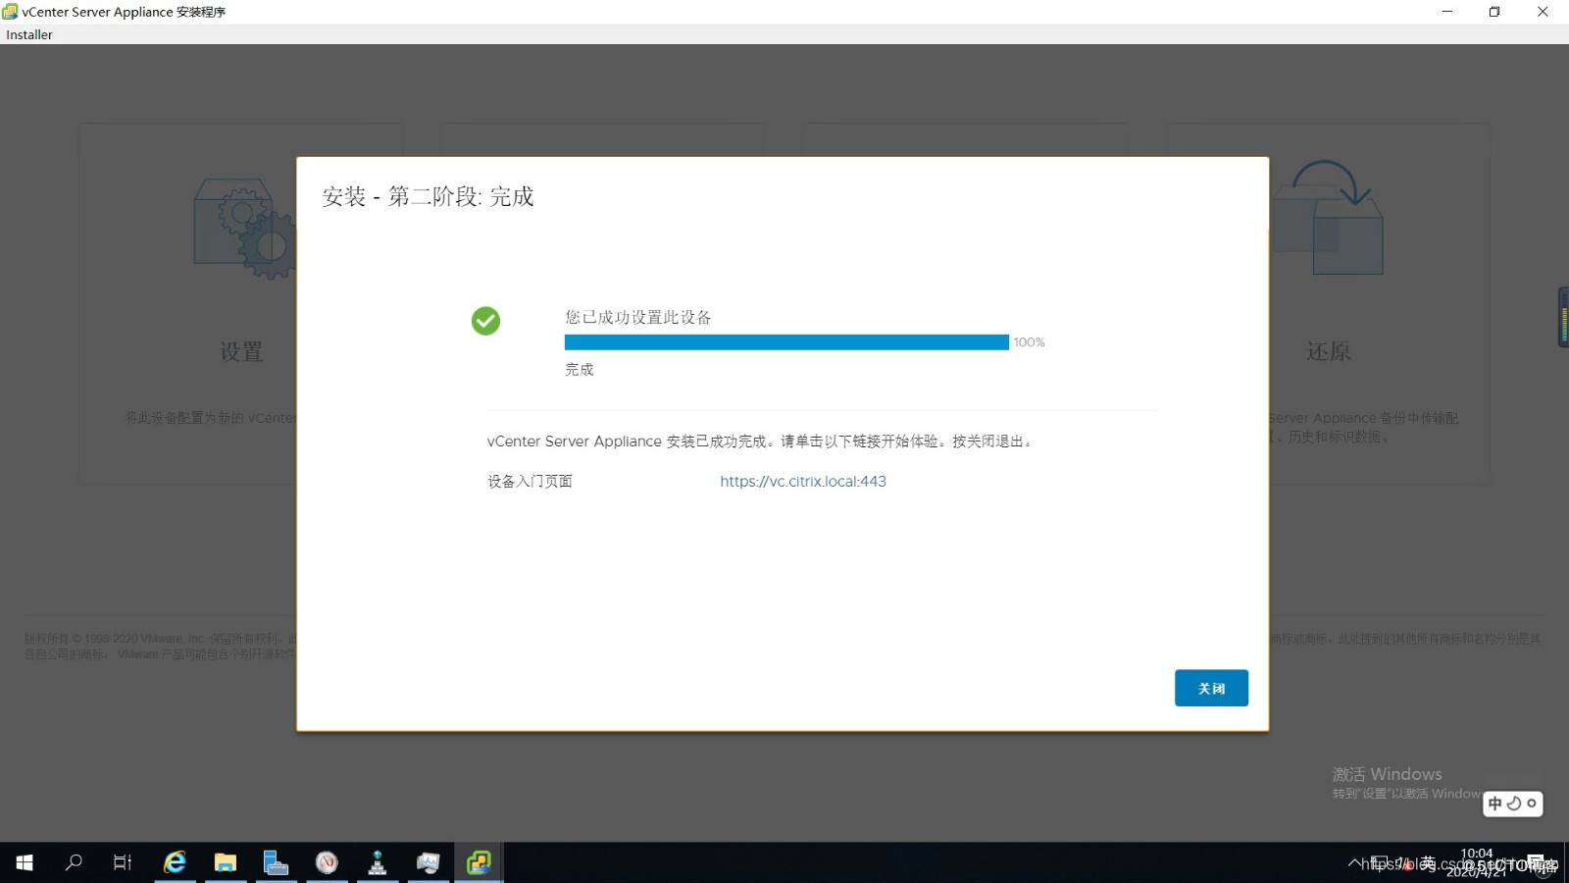Open the Installer menu
The image size is (1569, 883).
tap(29, 34)
